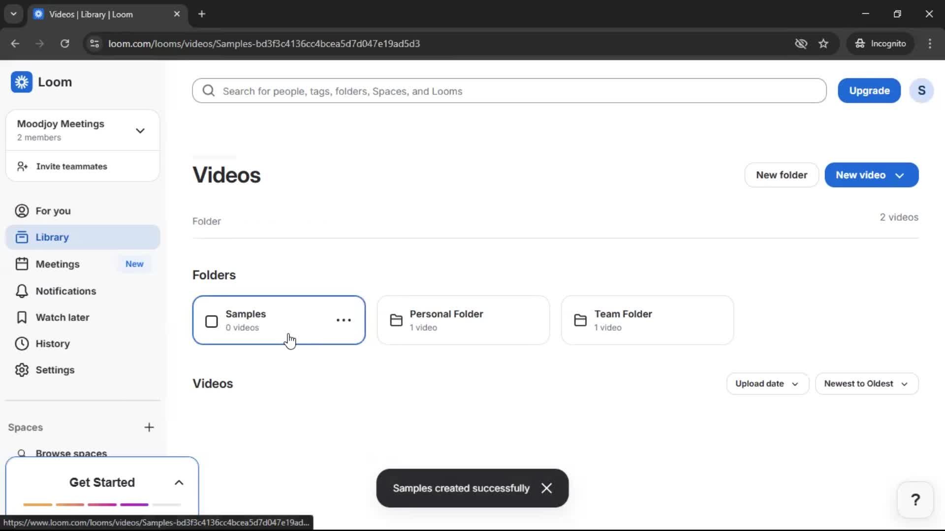Open the Samples folder options menu
The width and height of the screenshot is (945, 531).
[x=344, y=320]
